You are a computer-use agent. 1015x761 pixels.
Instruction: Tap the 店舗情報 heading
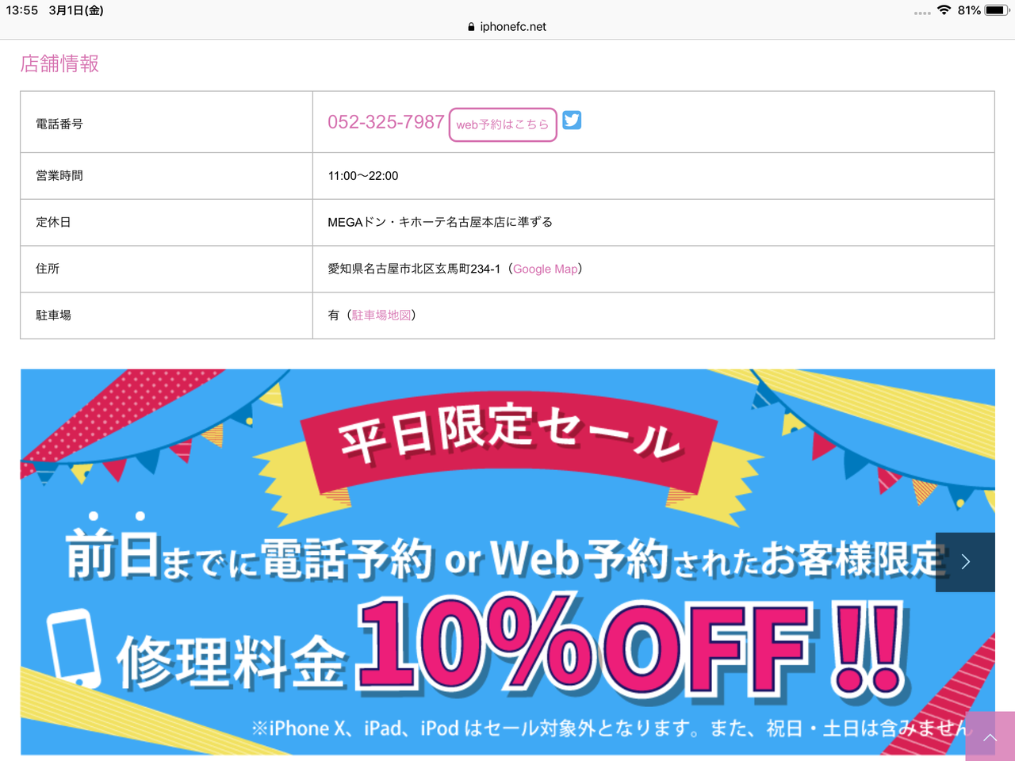click(59, 63)
